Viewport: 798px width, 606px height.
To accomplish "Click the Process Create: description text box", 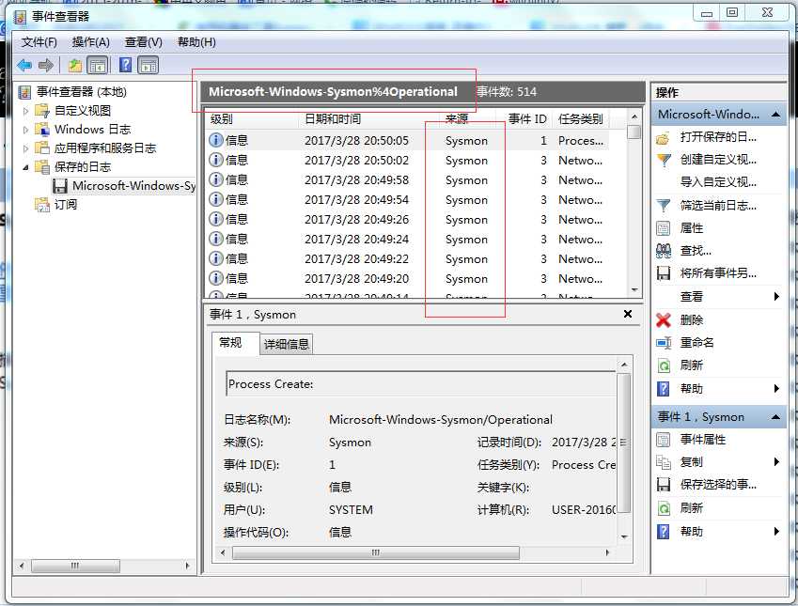I will (421, 383).
